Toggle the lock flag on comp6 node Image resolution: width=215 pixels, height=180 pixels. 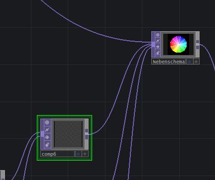tap(47, 145)
